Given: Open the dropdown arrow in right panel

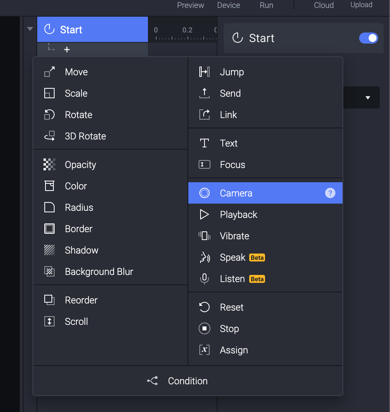Looking at the screenshot, I should (367, 97).
